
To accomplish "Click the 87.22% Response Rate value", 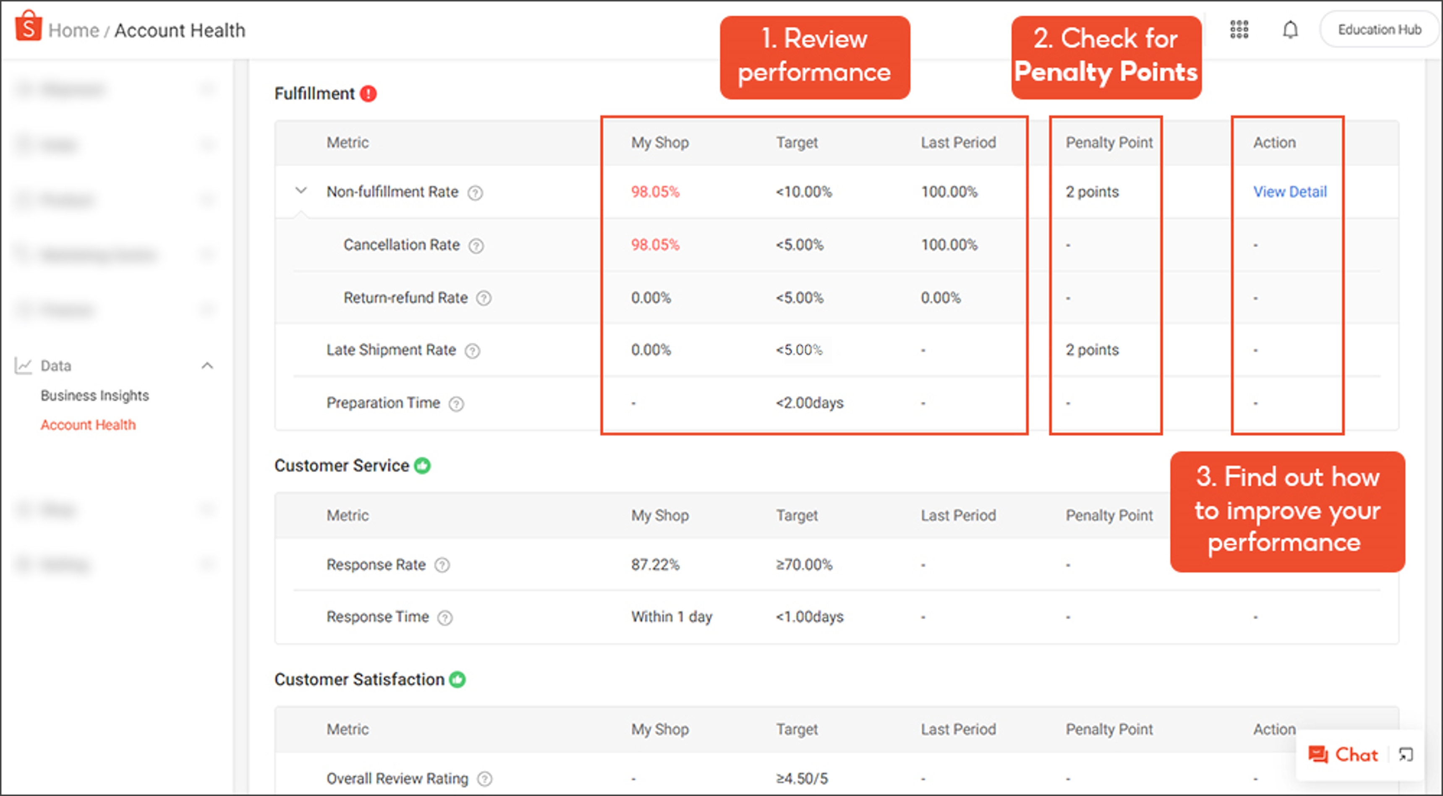I will click(655, 564).
